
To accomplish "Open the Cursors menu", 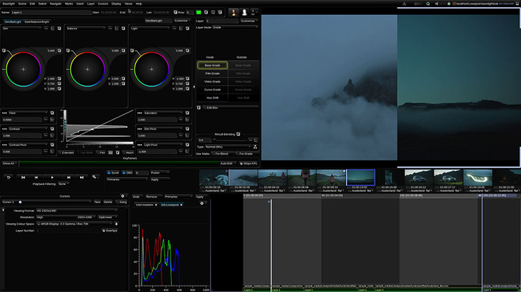I will 103,4.
